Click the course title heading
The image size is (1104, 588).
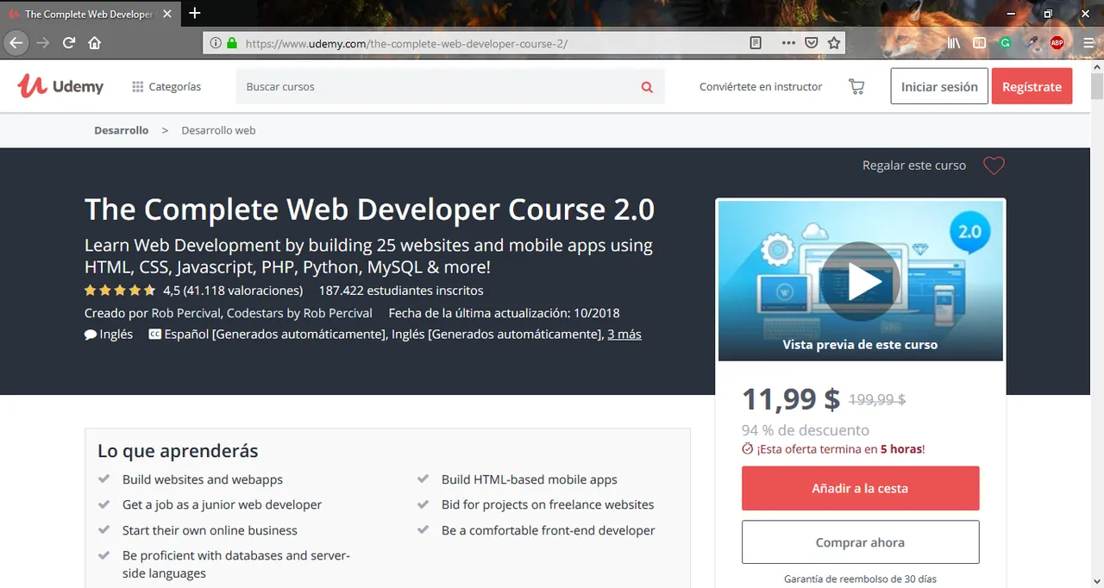click(369, 210)
